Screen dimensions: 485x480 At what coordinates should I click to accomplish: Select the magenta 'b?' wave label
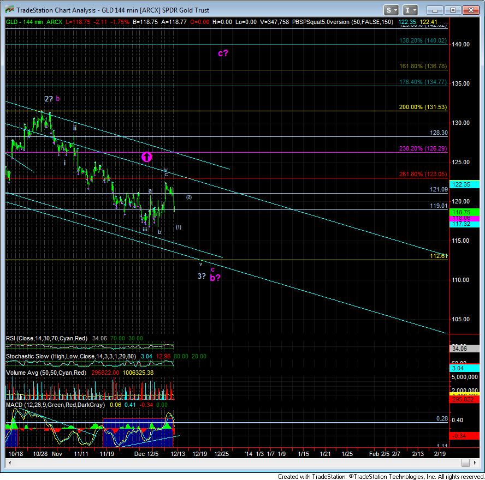(215, 278)
